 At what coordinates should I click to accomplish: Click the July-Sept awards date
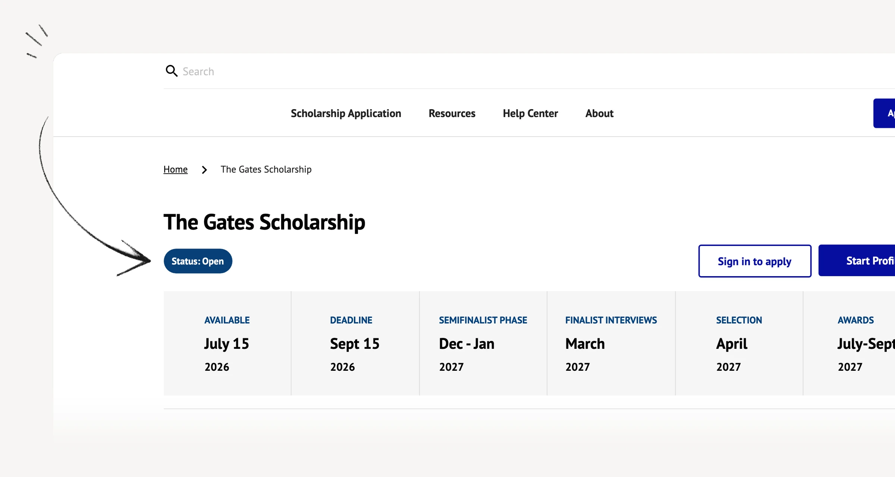click(x=866, y=344)
